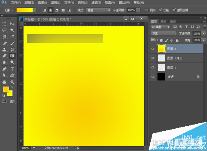Select the Brush tool

click(12, 43)
